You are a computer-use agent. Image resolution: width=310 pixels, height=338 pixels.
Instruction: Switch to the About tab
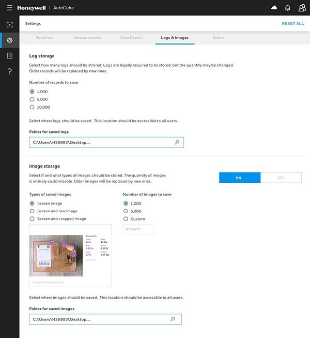(219, 38)
